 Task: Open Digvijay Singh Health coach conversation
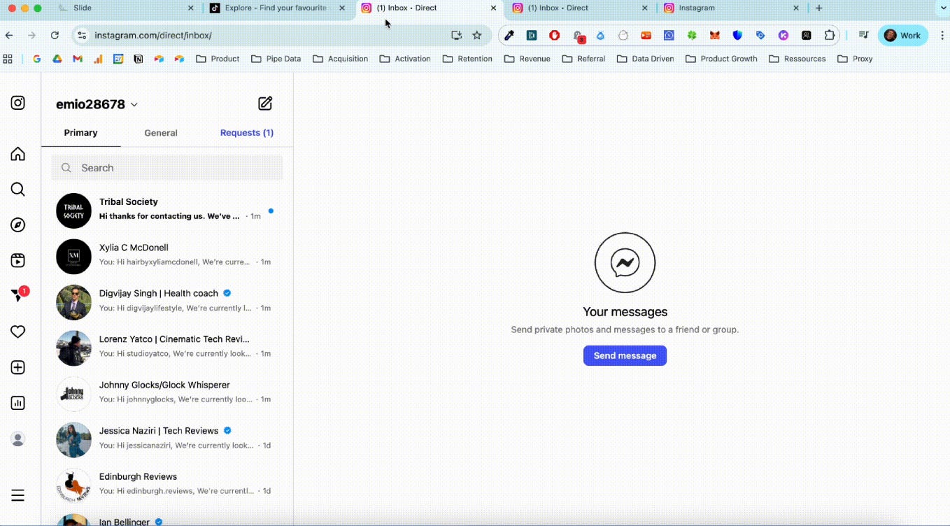[167, 302]
